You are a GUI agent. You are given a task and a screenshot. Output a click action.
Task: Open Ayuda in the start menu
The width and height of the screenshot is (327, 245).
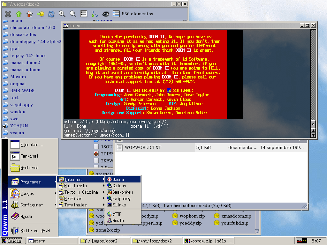point(33,216)
